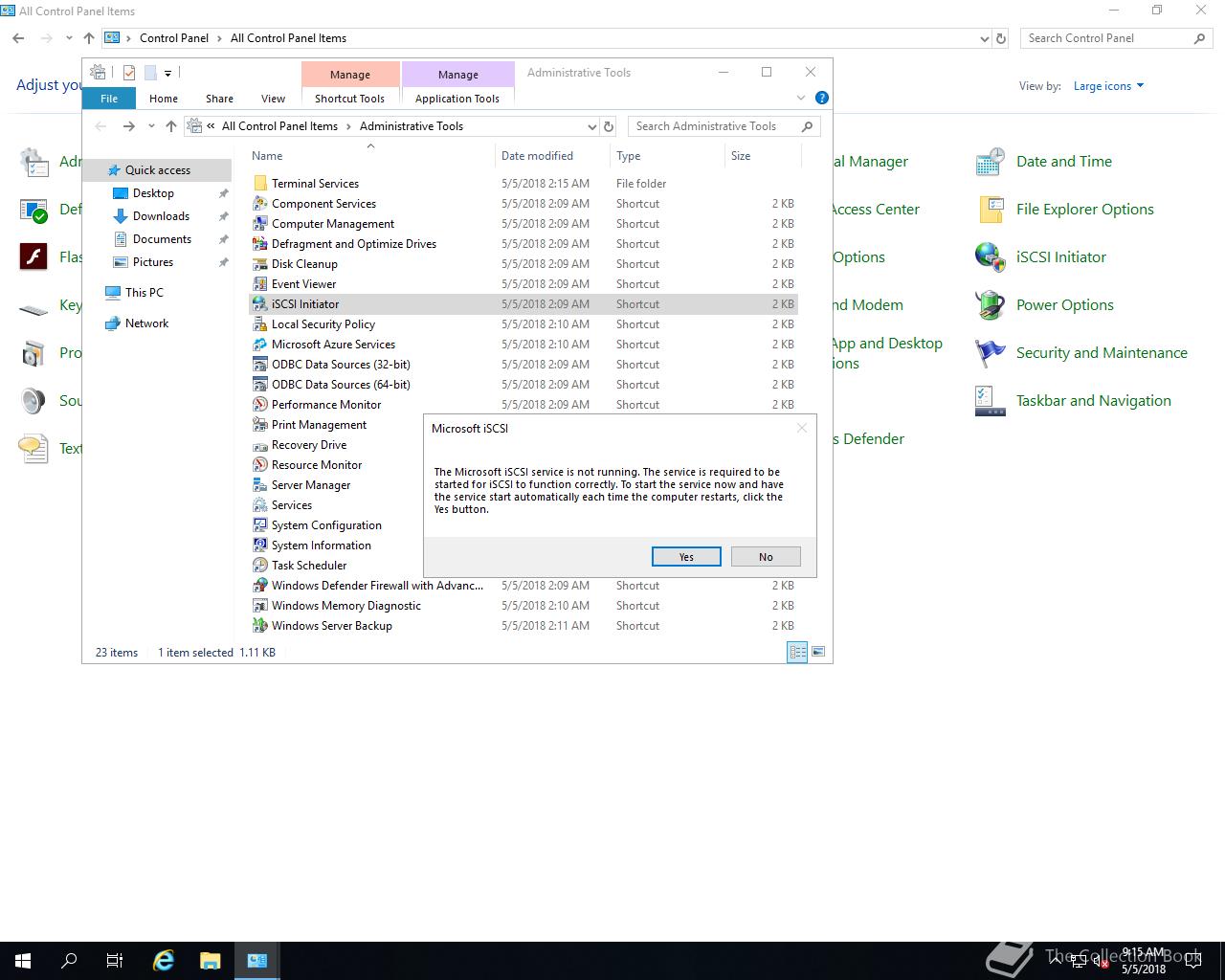This screenshot has height=980, width=1225.
Task: Switch to the Share ribbon tab
Action: [219, 99]
